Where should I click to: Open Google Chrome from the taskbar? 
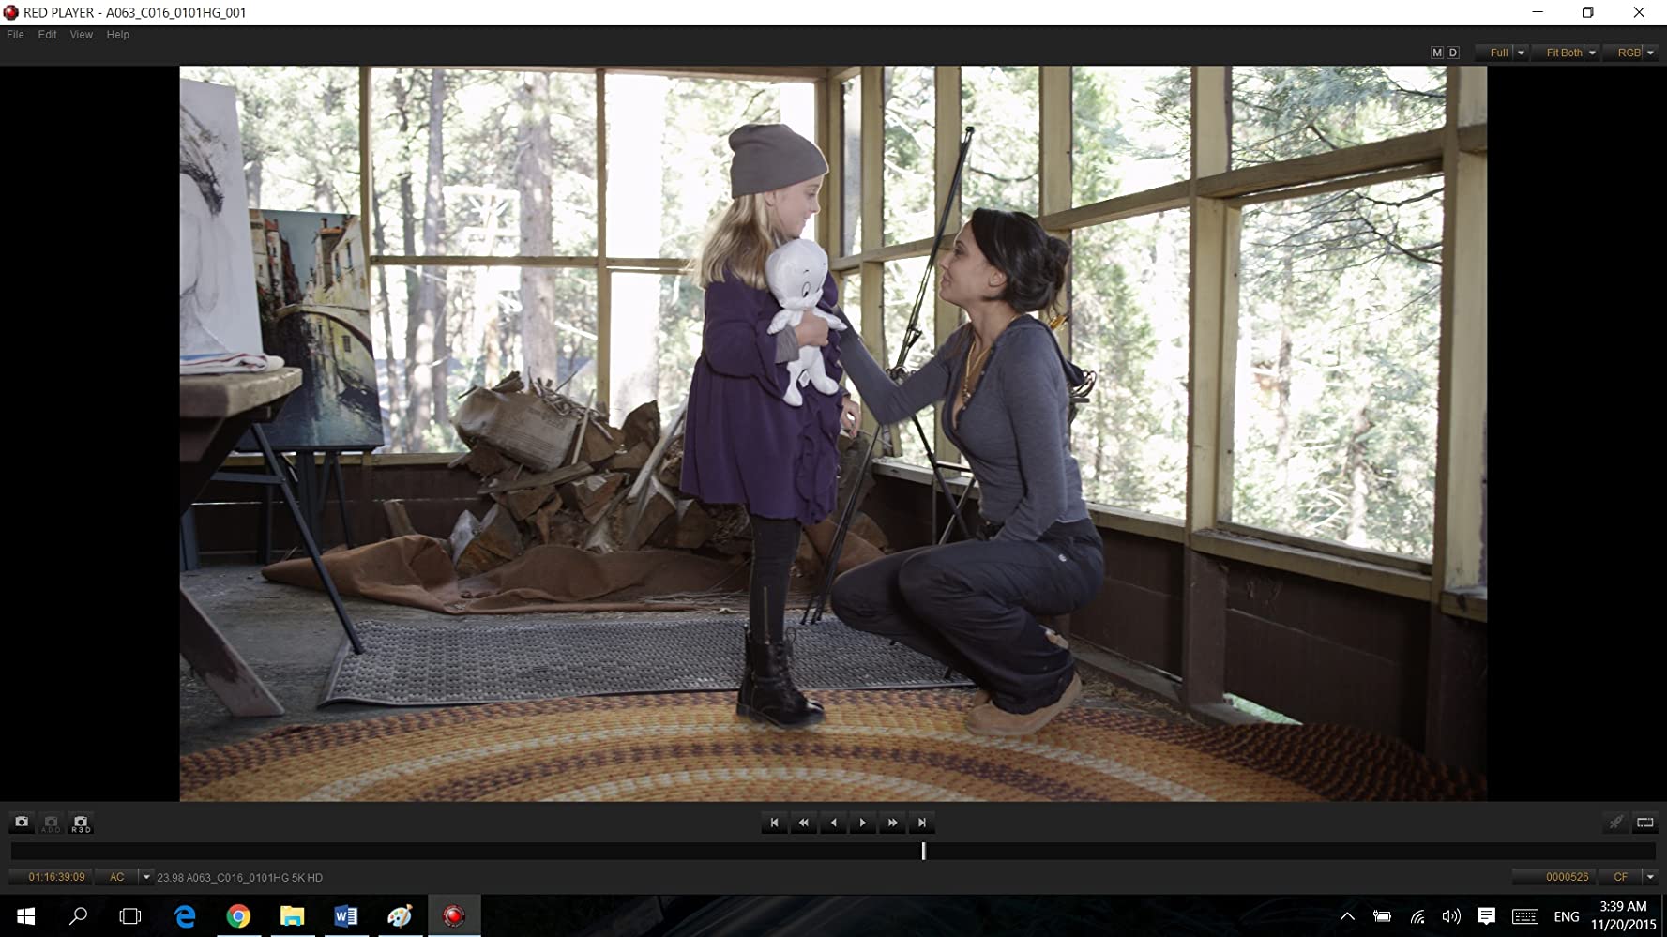point(238,916)
